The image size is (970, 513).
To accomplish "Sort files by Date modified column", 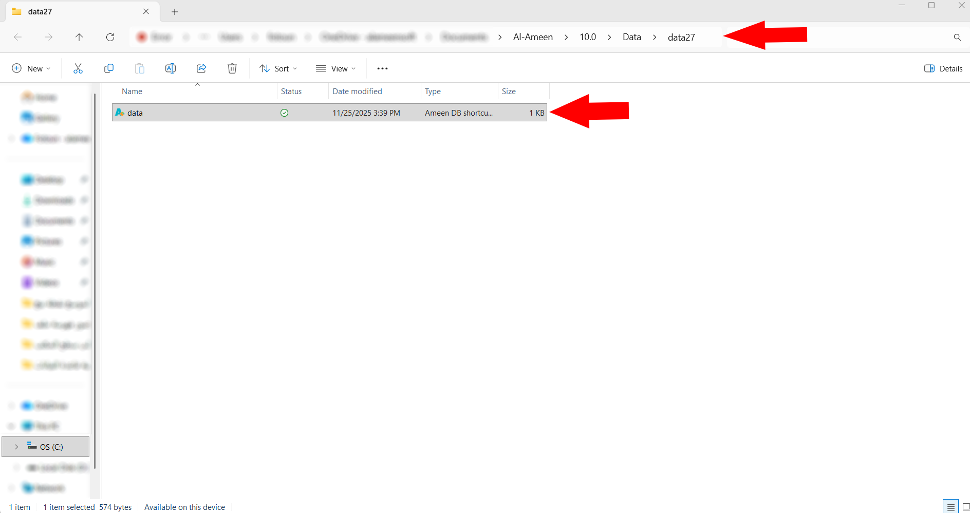I will (x=357, y=91).
